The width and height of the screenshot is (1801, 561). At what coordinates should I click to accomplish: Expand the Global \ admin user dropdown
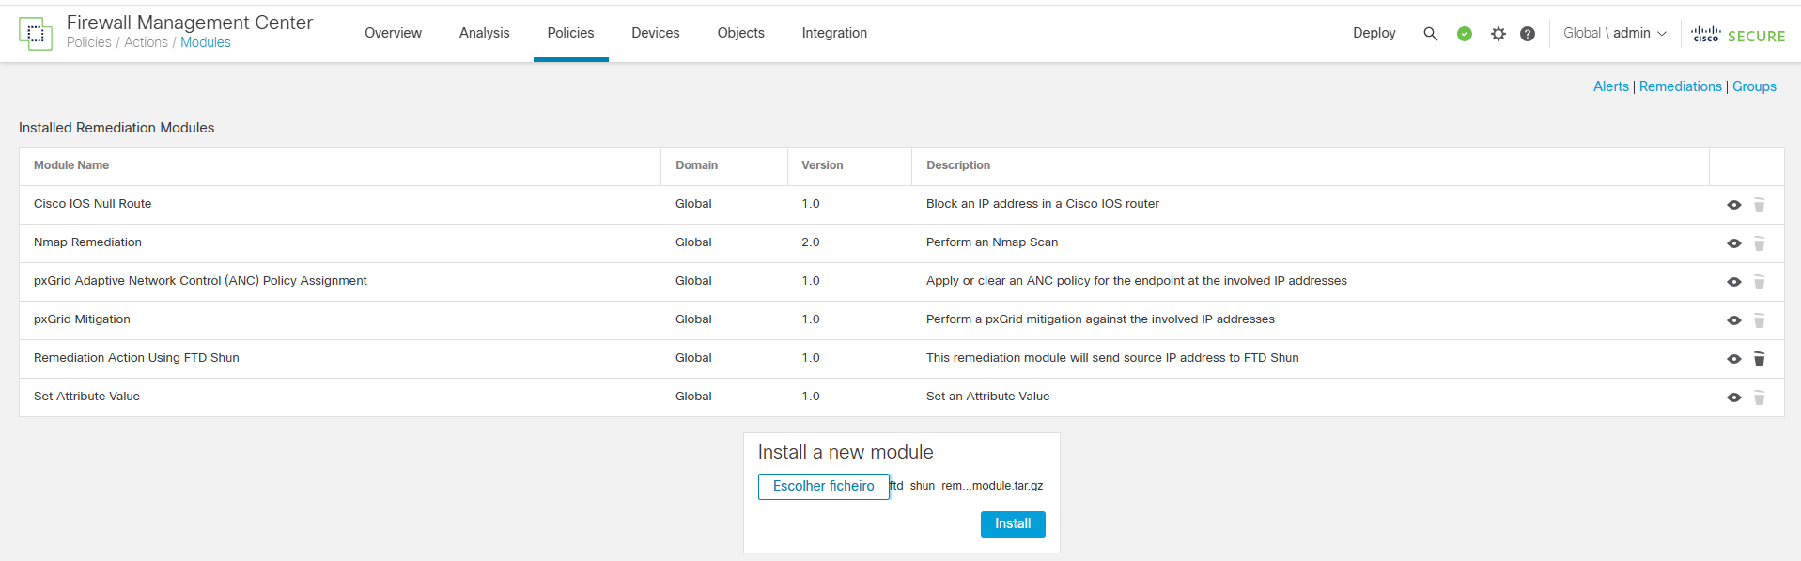point(1615,33)
